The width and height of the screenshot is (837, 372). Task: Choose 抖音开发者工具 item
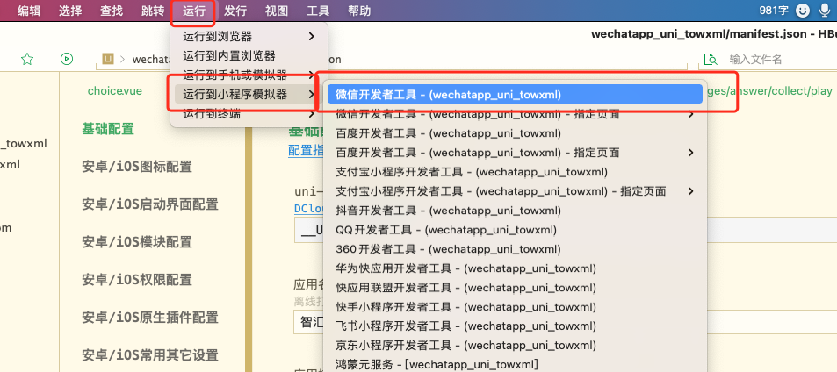point(516,211)
